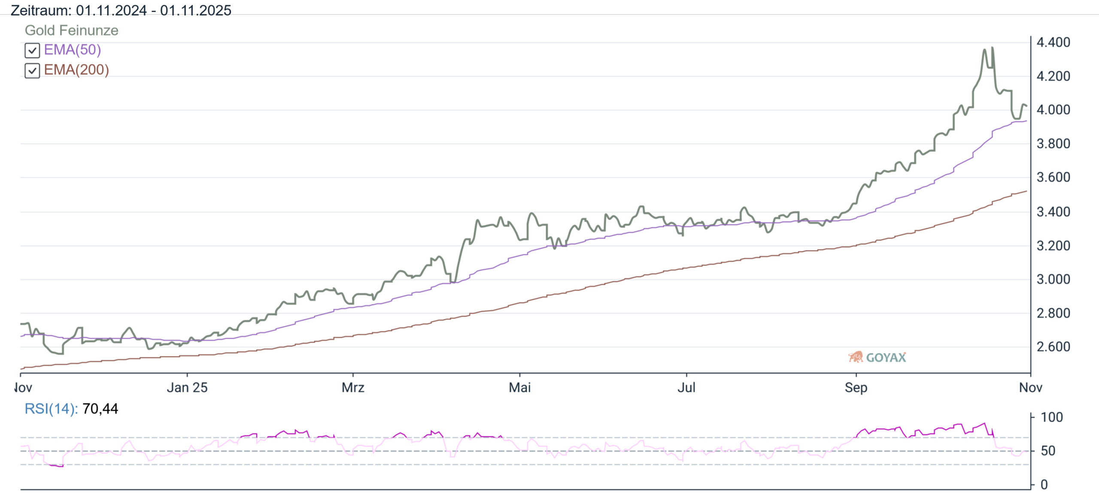
Task: Click the EMA(50) legend label
Action: tap(72, 50)
